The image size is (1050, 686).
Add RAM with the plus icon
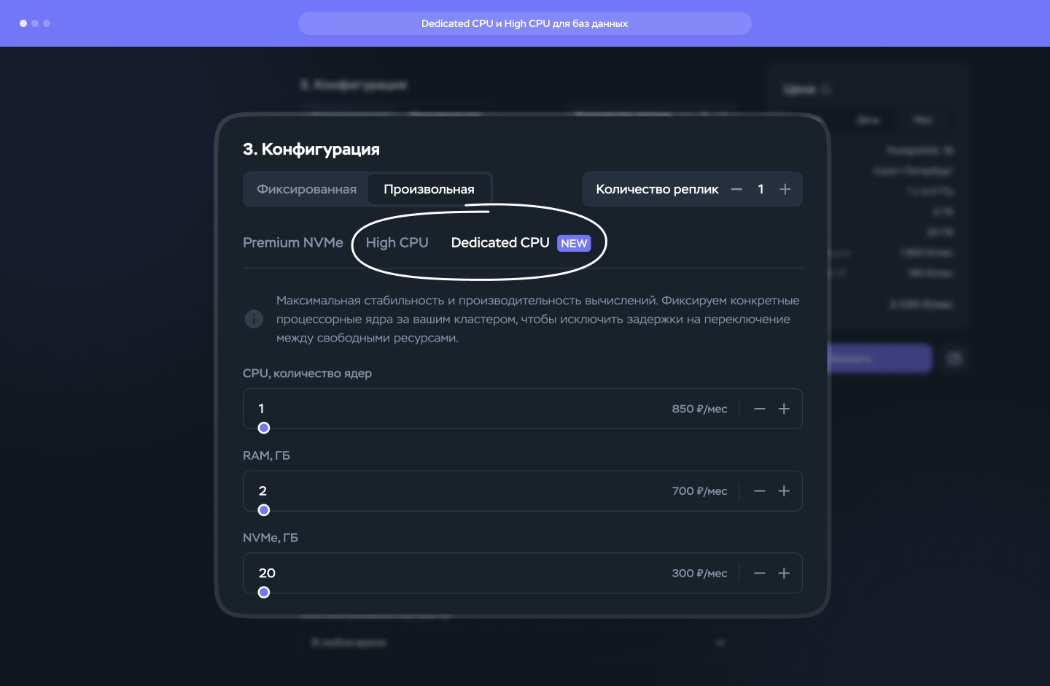[784, 491]
